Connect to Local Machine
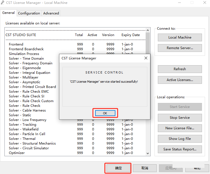Image resolution: width=210 pixels, height=174 pixels. (180, 37)
